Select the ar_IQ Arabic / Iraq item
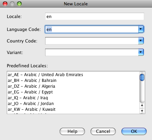This screenshot has height=140, width=152. point(74,98)
